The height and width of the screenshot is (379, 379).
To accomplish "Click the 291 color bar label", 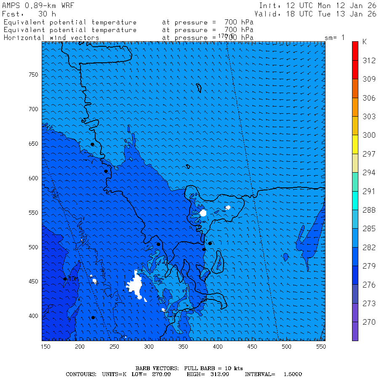I will tap(369, 192).
